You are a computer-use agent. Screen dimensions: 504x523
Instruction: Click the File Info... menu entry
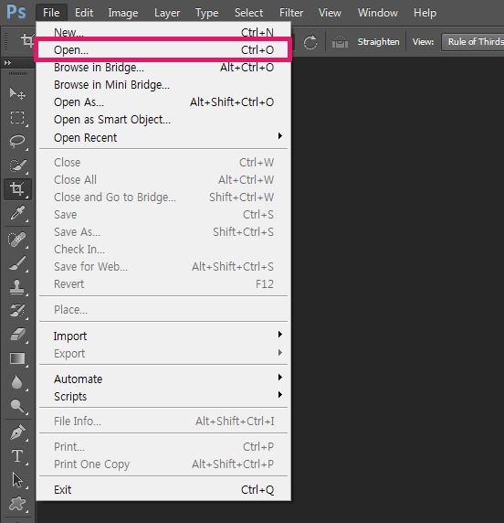(x=163, y=421)
